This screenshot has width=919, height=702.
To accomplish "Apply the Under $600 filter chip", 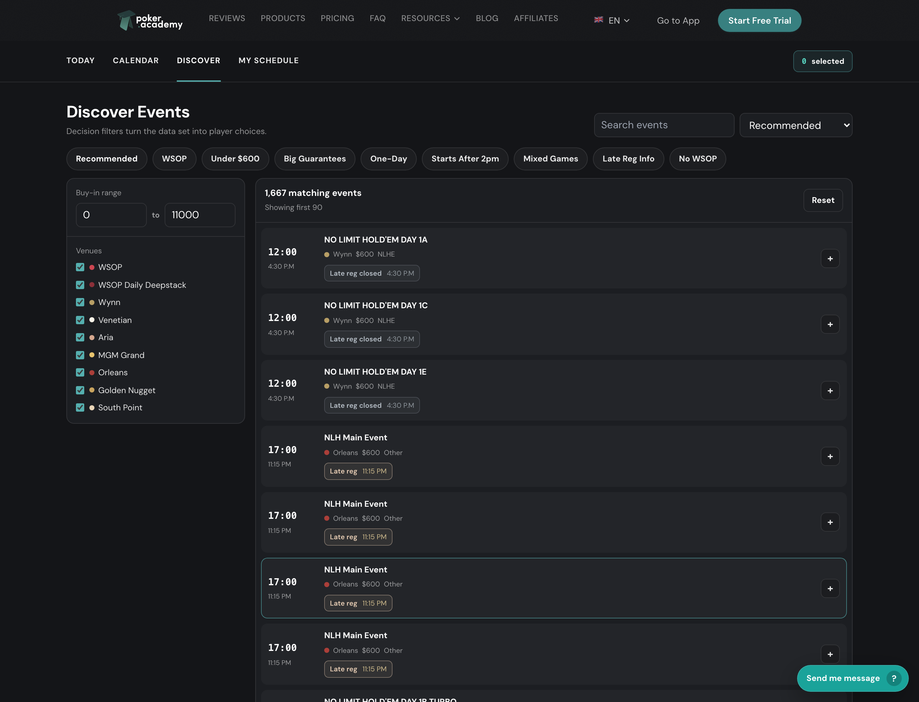I will (235, 159).
